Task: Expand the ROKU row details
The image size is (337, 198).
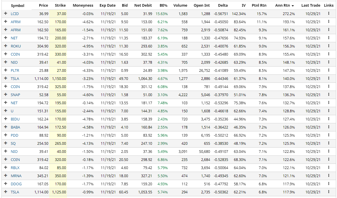Action: tap(6, 46)
